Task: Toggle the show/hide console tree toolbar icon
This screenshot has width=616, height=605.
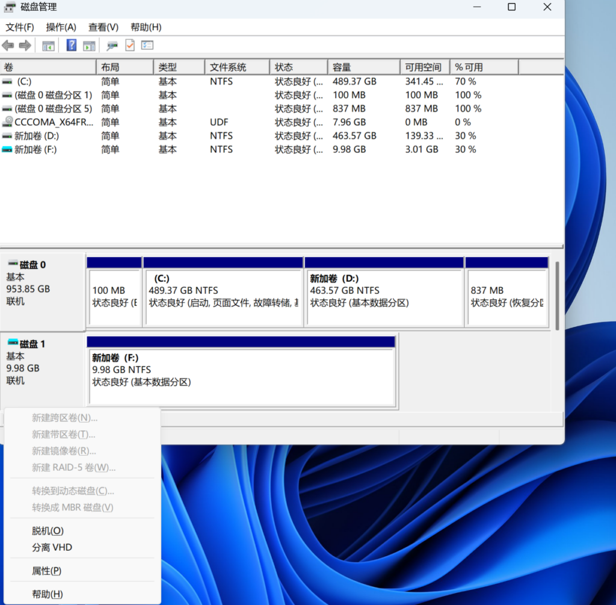Action: pyautogui.click(x=48, y=46)
